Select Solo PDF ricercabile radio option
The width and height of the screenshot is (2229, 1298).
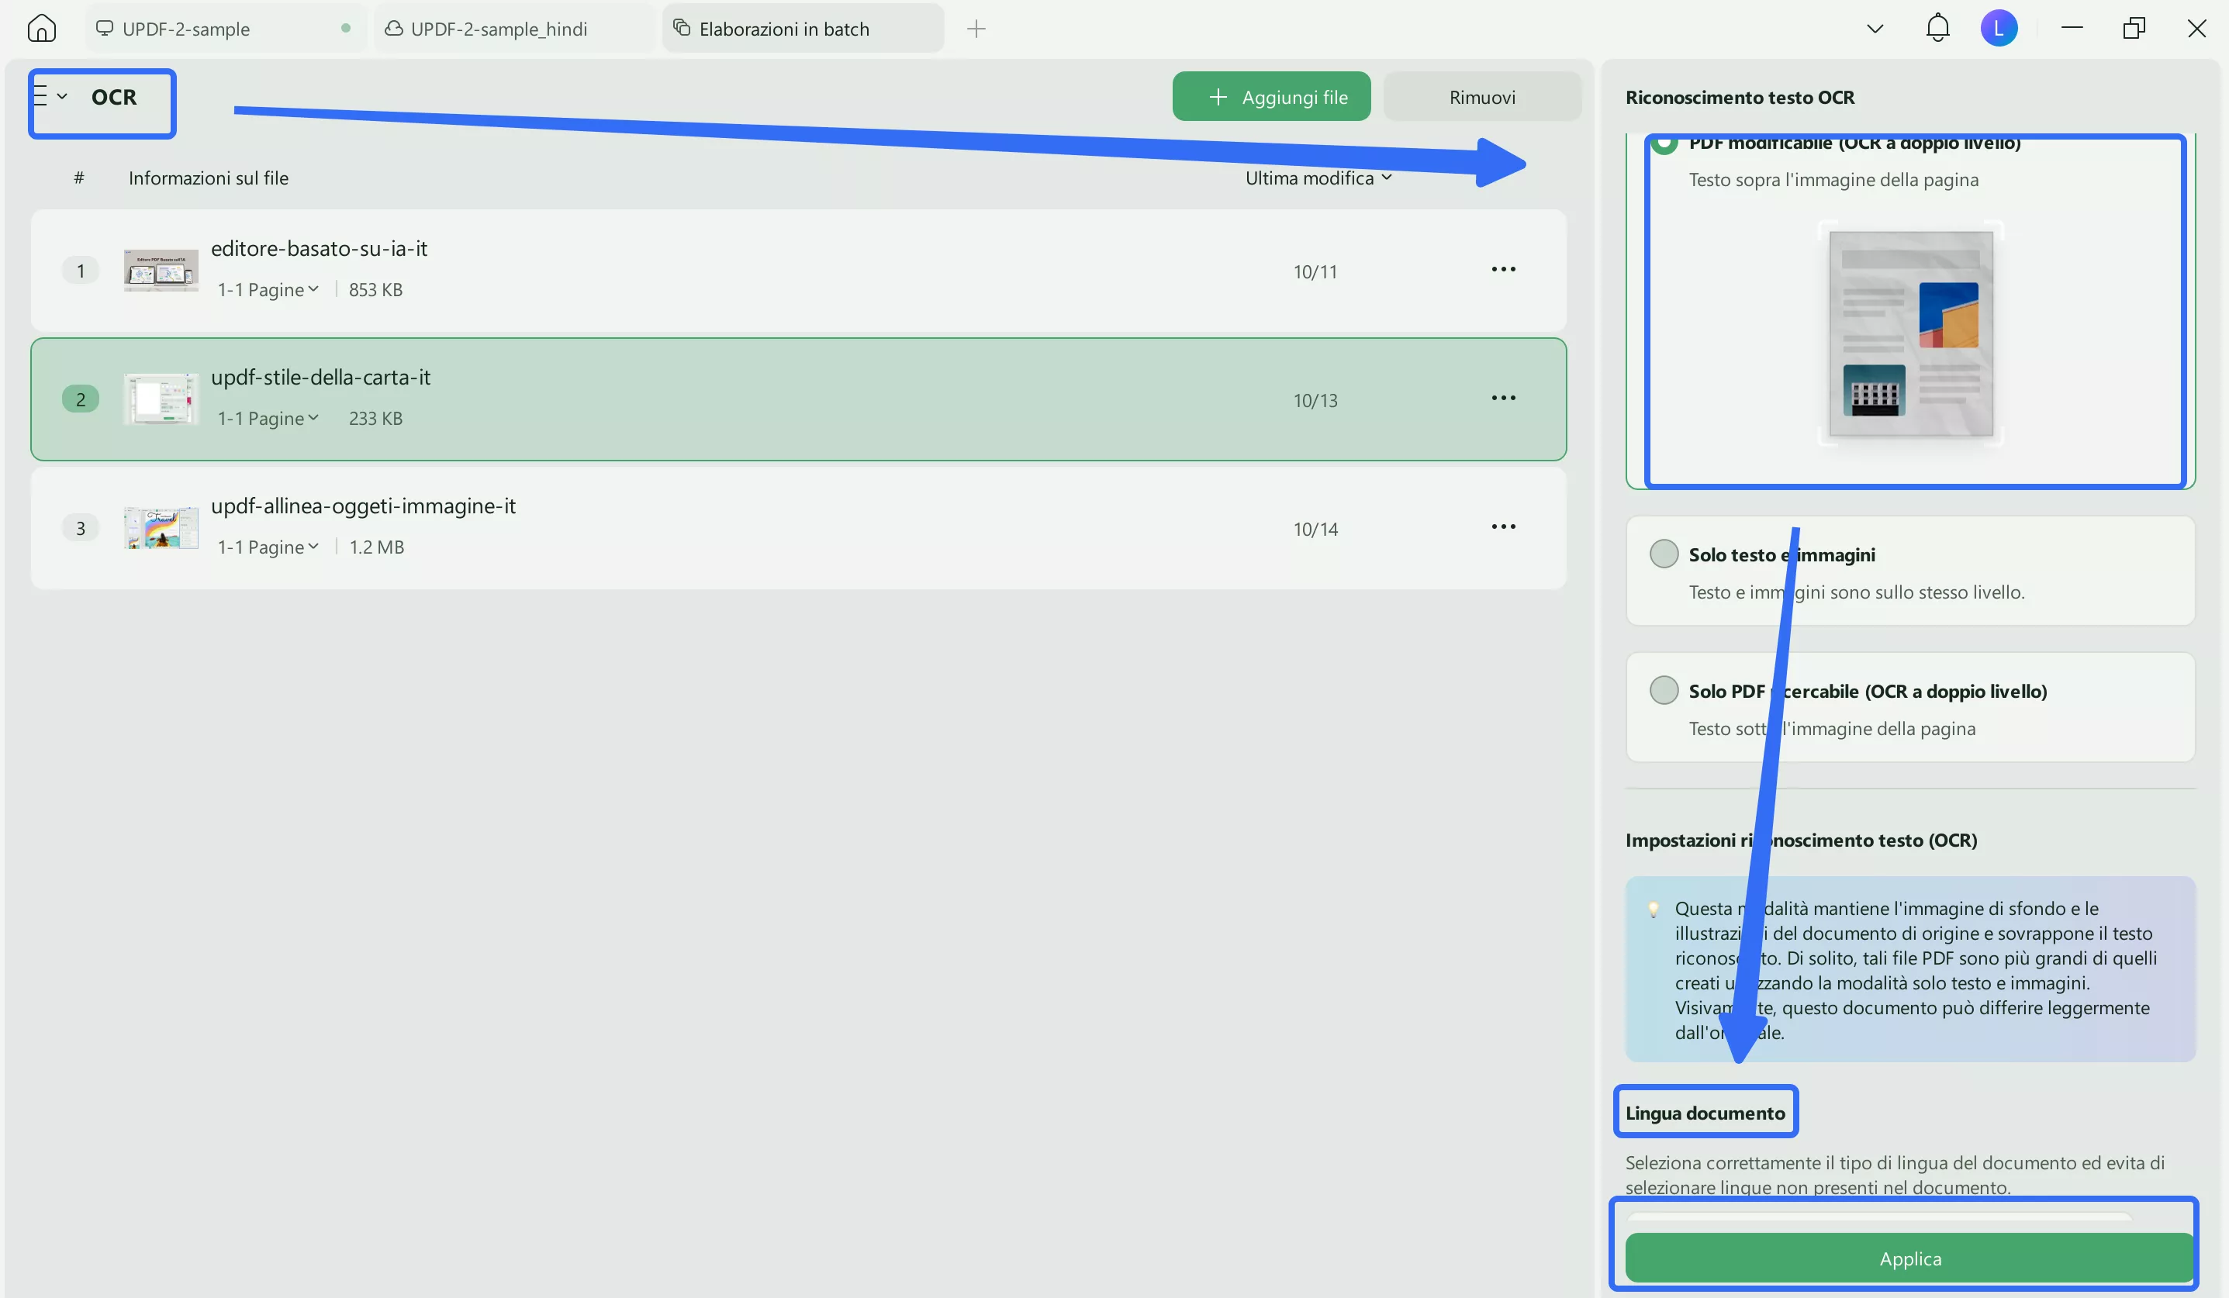pos(1664,691)
